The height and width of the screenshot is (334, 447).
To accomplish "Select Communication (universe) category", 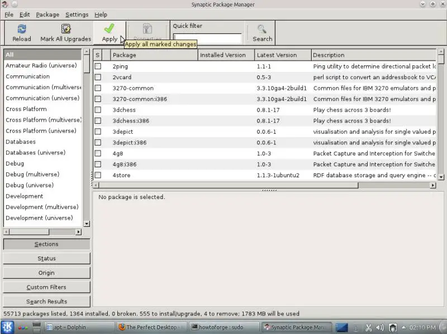I will (x=42, y=98).
